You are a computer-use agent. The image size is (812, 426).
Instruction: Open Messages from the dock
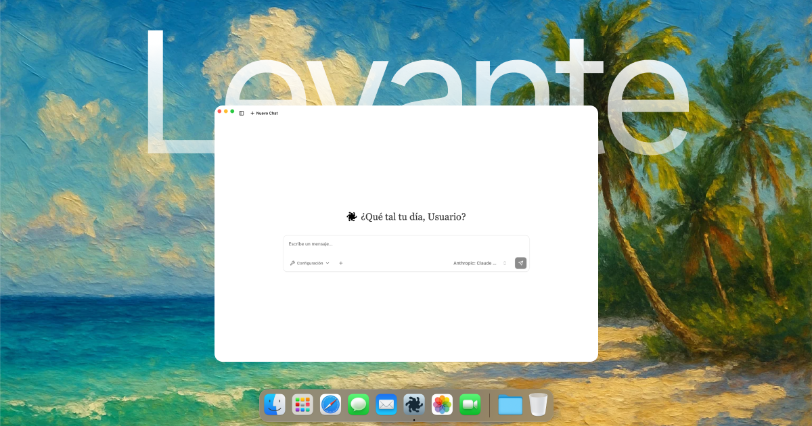[x=359, y=404]
